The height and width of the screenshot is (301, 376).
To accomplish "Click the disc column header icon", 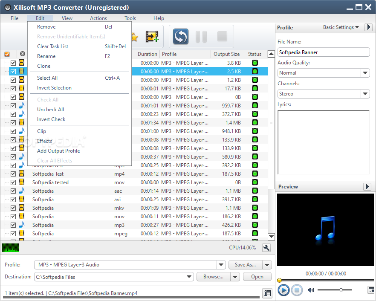I will pyautogui.click(x=22, y=54).
